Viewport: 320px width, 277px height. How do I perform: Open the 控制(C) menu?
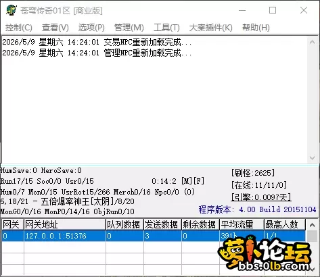(19, 28)
